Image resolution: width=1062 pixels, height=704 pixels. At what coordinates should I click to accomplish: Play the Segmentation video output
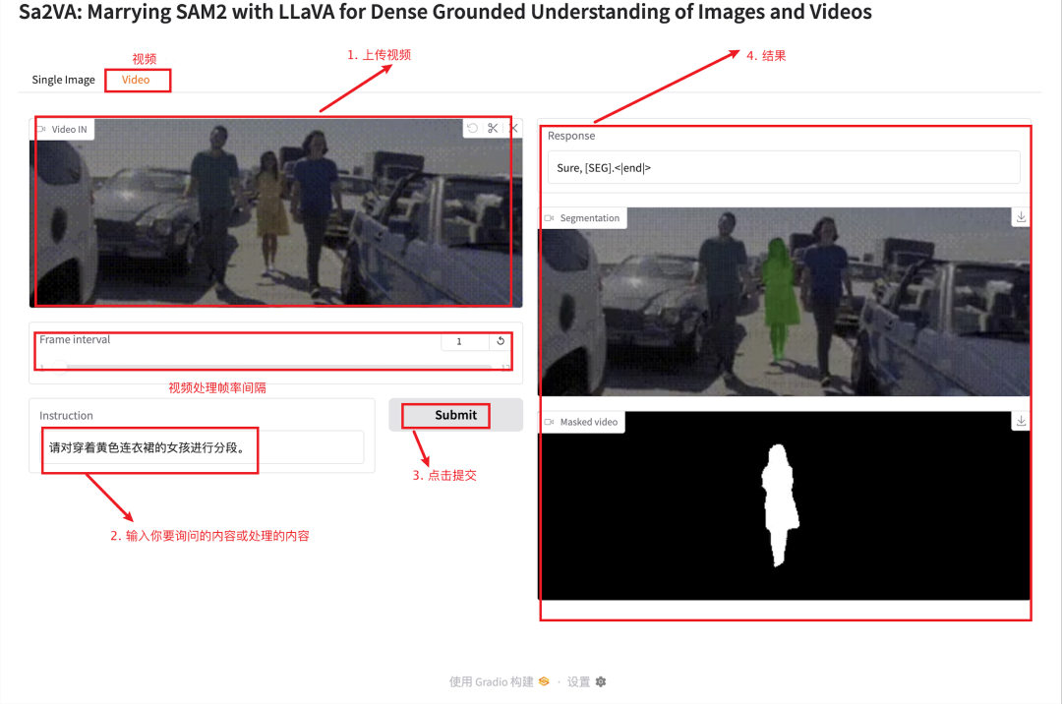point(785,302)
